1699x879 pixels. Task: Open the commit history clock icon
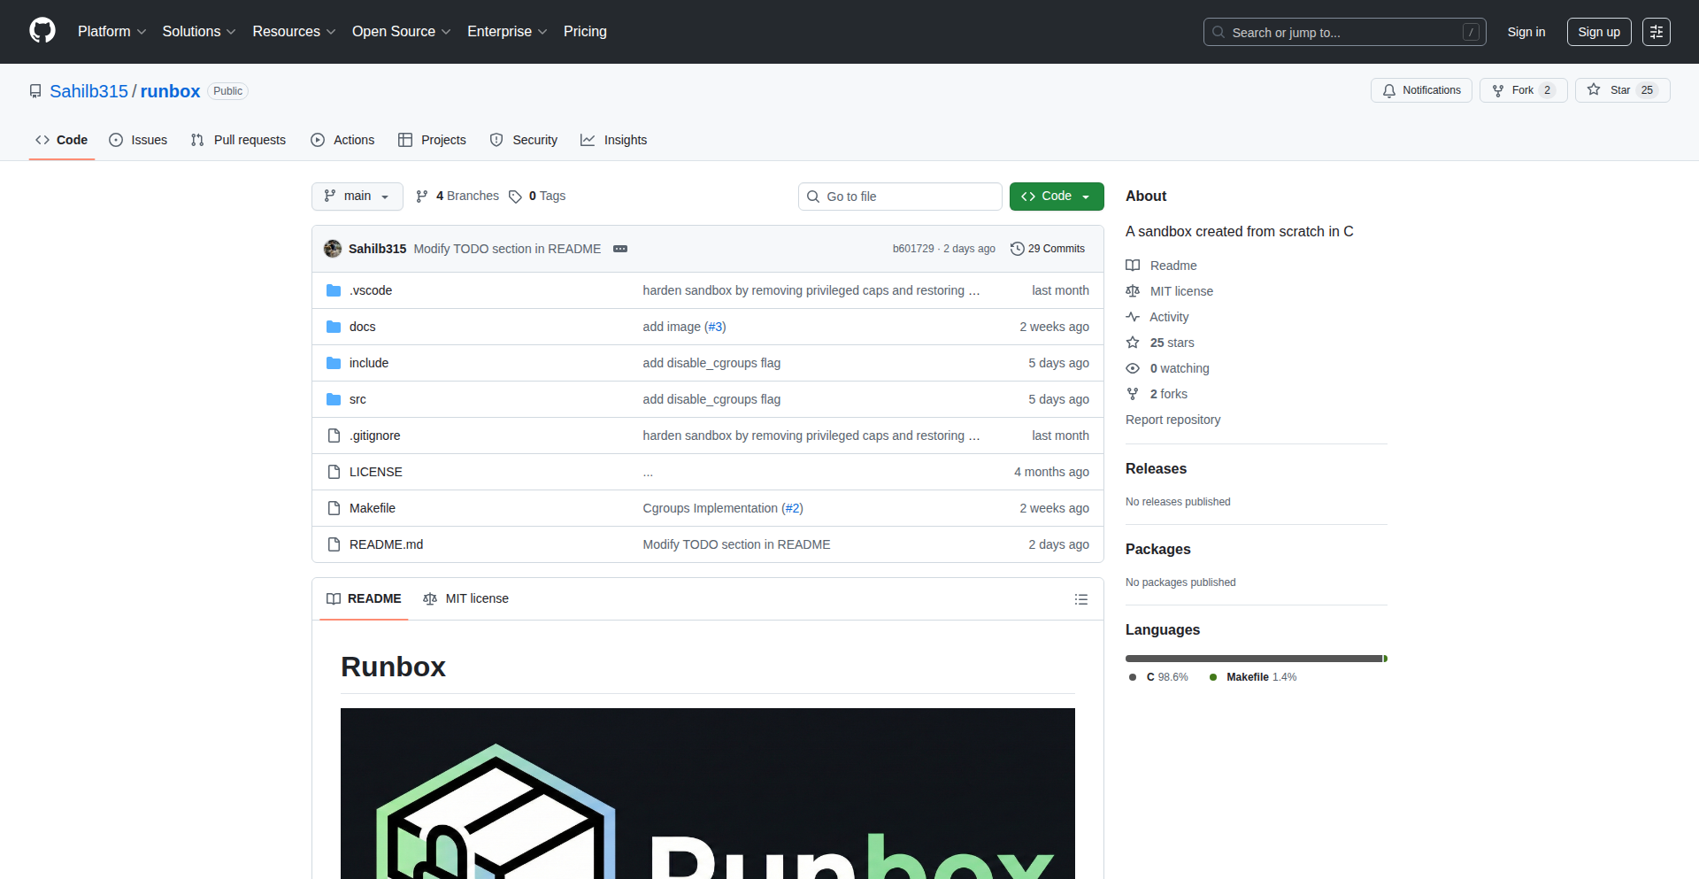pyautogui.click(x=1016, y=249)
